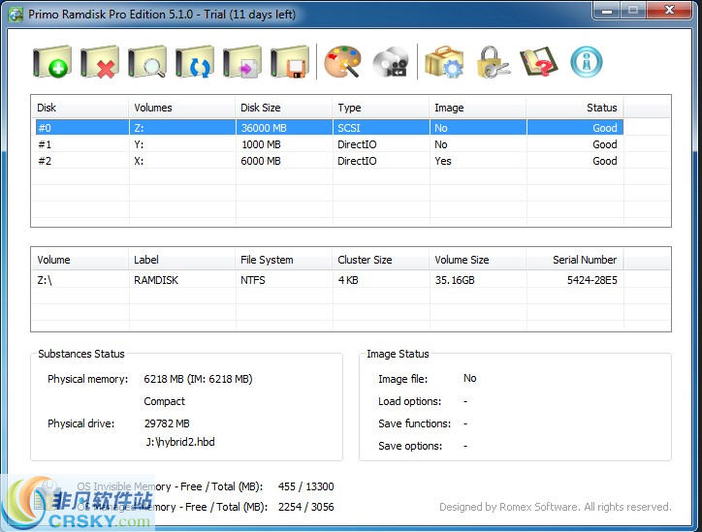Click the Type column header
This screenshot has height=532, width=702.
point(381,108)
